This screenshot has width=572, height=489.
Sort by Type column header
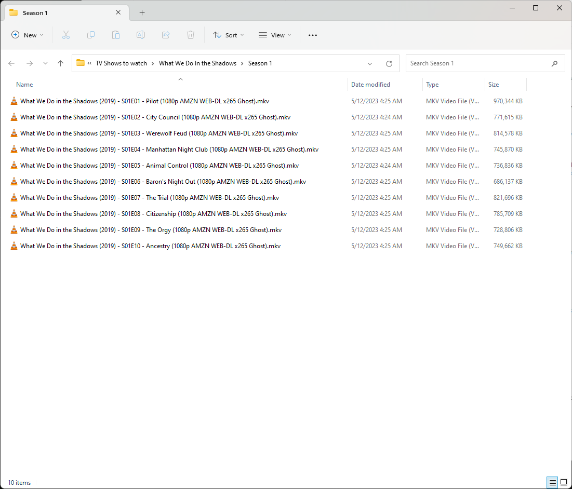[x=432, y=84]
